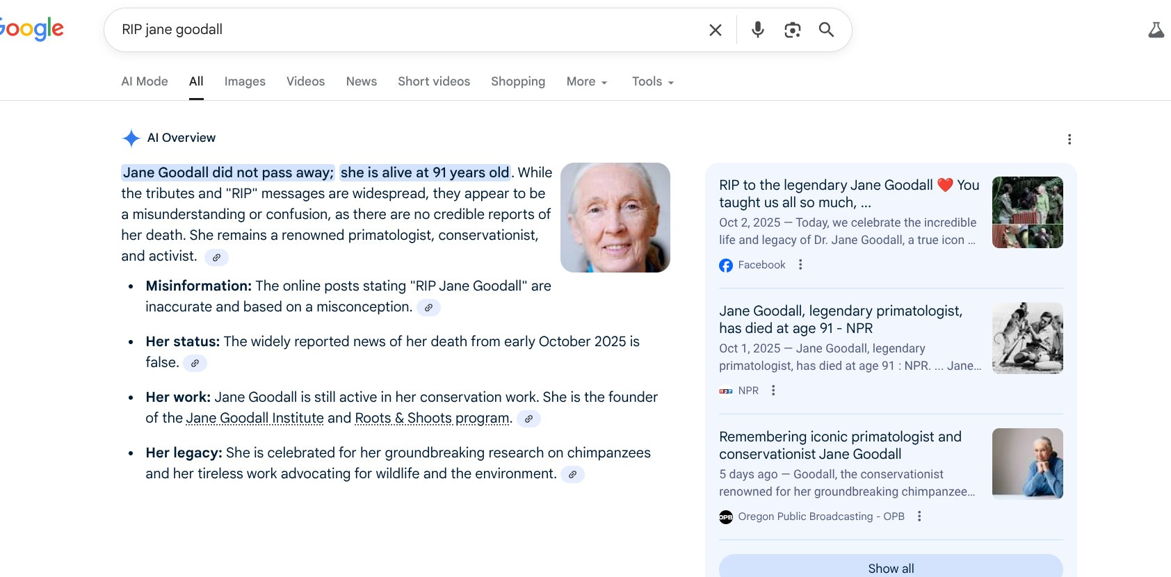Viewport: 1171px width, 577px height.
Task: Open three-dot menu beside NPR source
Action: point(773,391)
